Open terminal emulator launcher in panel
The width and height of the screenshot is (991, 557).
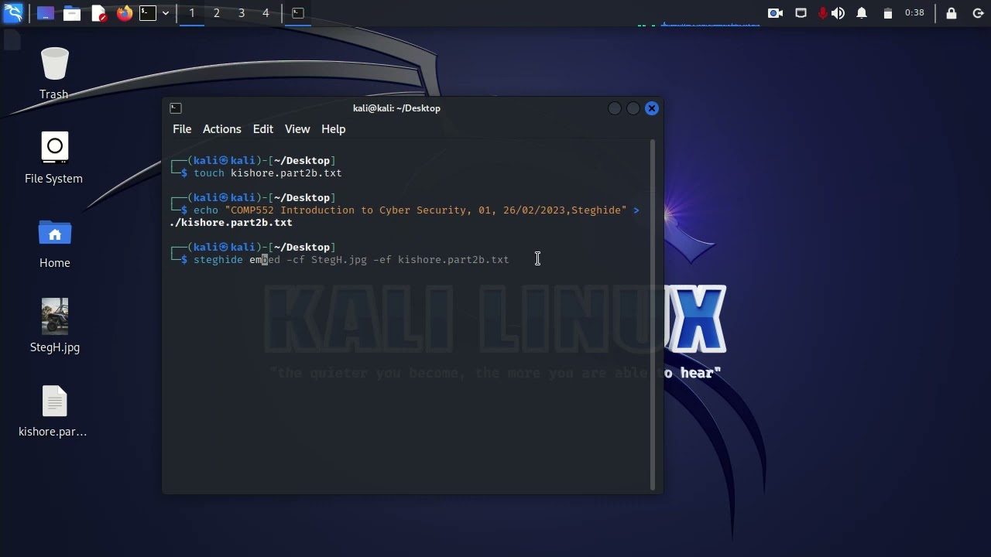148,13
